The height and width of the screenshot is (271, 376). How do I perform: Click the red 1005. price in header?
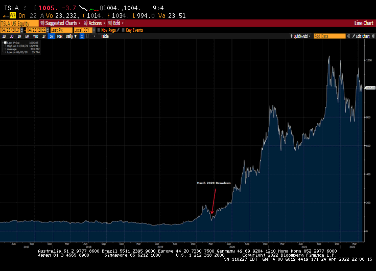(48, 8)
